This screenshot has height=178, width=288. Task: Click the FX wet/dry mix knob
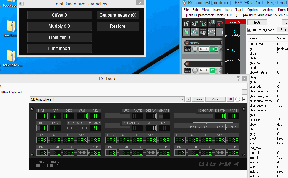[x=237, y=99]
